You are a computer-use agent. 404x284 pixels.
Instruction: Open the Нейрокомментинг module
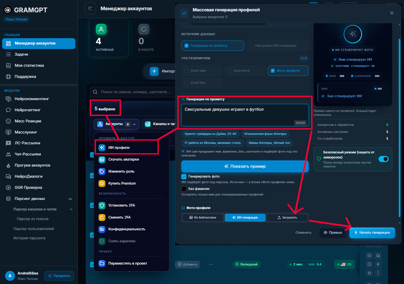39,99
